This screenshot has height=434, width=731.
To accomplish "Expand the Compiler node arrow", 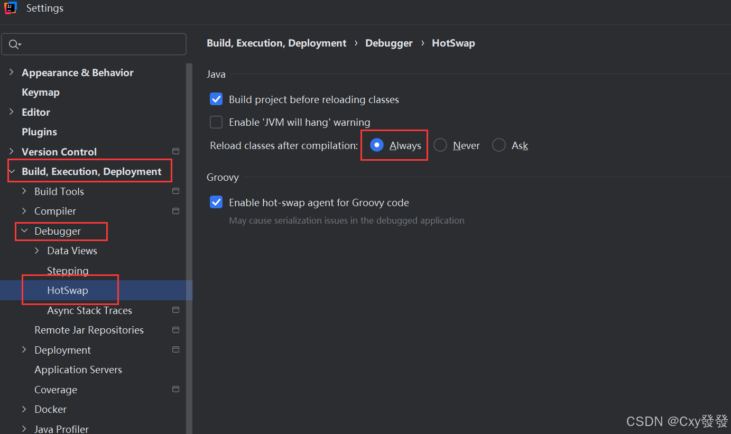I will point(24,211).
